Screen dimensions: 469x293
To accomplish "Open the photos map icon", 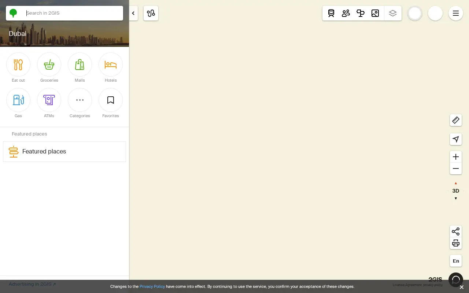I will click(x=375, y=13).
